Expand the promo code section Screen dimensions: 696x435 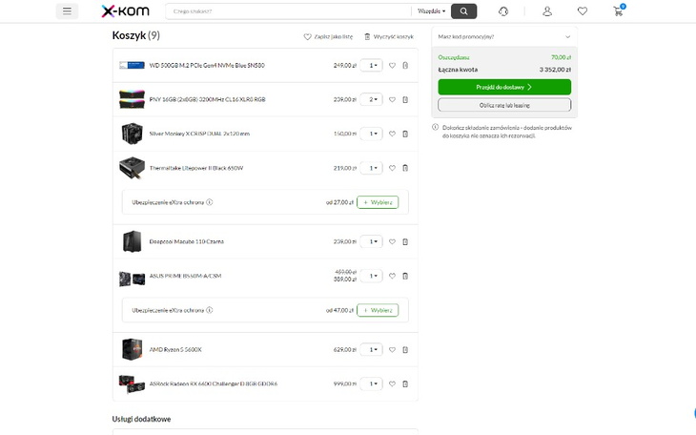point(504,36)
